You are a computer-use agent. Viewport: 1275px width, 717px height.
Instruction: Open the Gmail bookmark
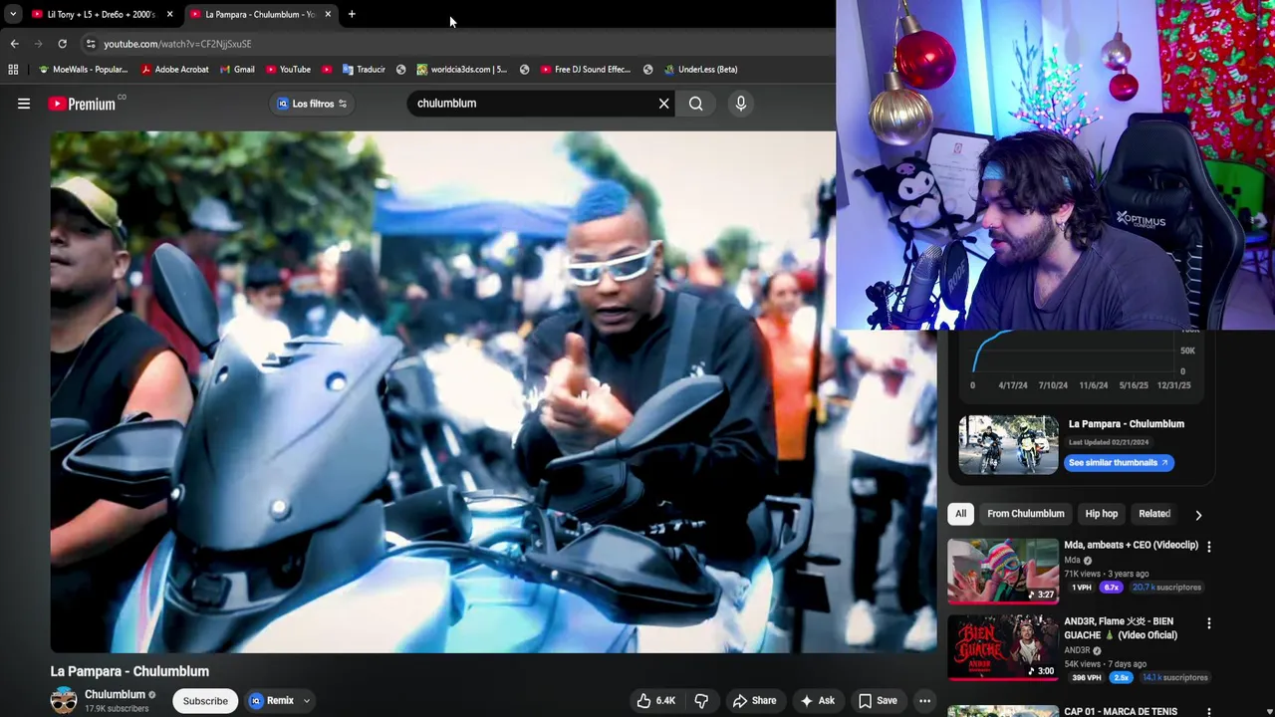pos(236,70)
